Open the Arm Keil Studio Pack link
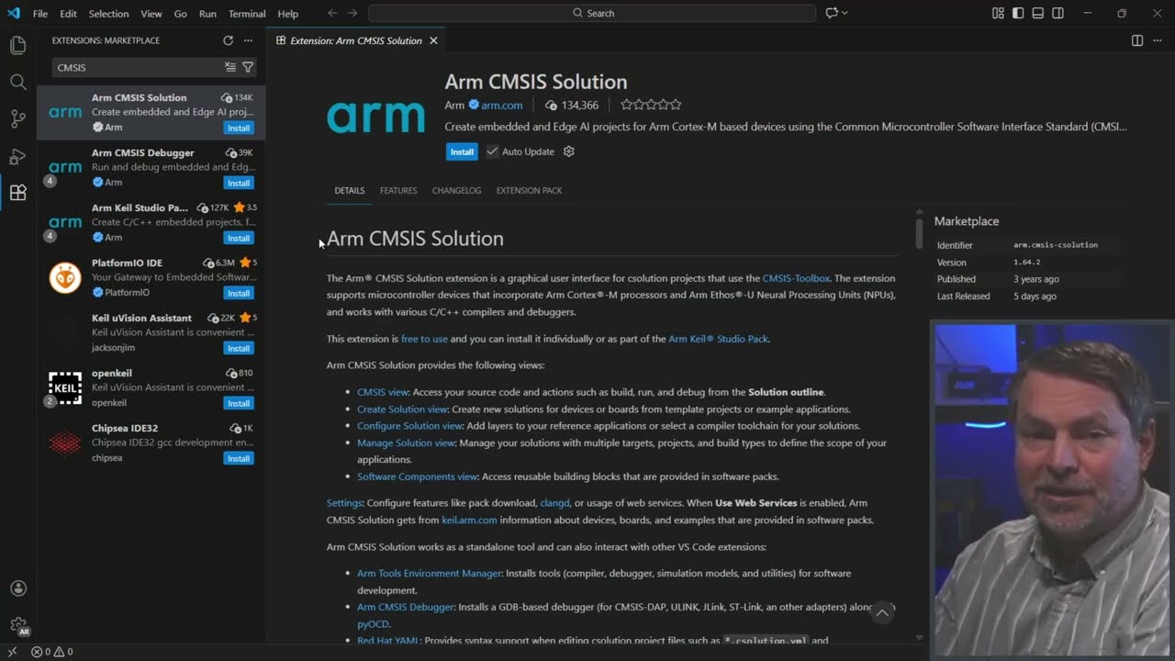 pos(718,339)
